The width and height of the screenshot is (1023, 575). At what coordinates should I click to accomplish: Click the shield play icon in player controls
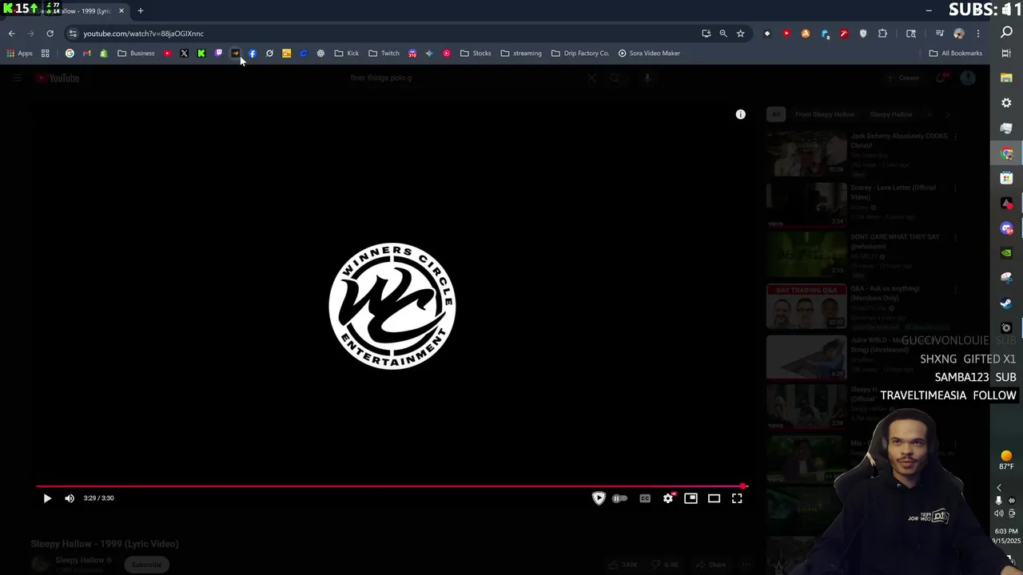tap(599, 498)
